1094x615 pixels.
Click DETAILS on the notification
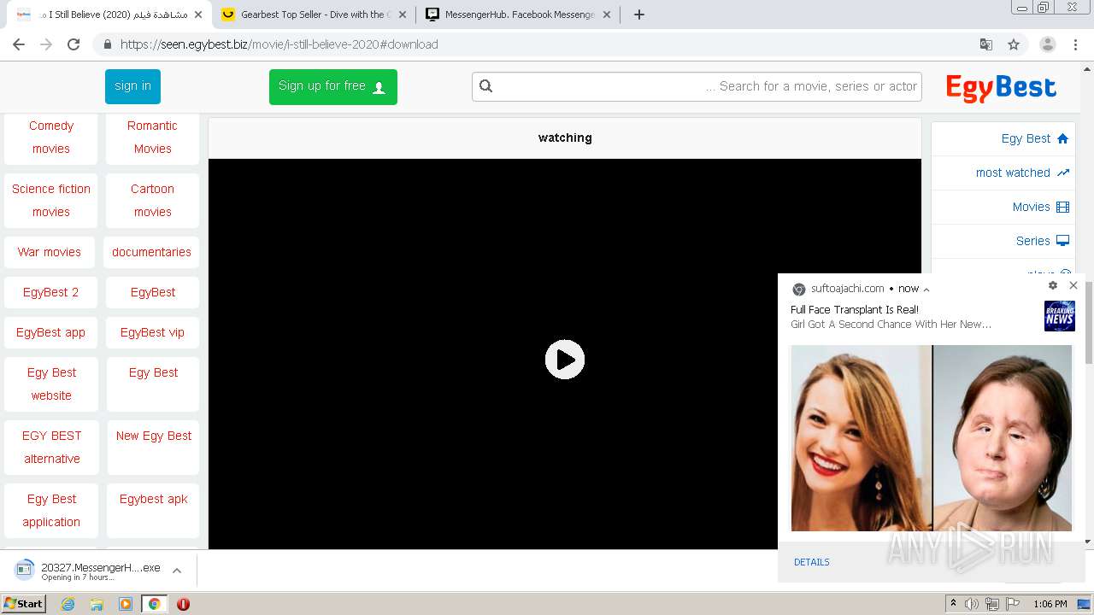812,562
